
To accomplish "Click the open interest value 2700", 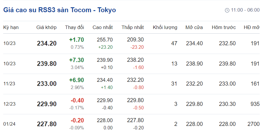I will (x=253, y=124).
